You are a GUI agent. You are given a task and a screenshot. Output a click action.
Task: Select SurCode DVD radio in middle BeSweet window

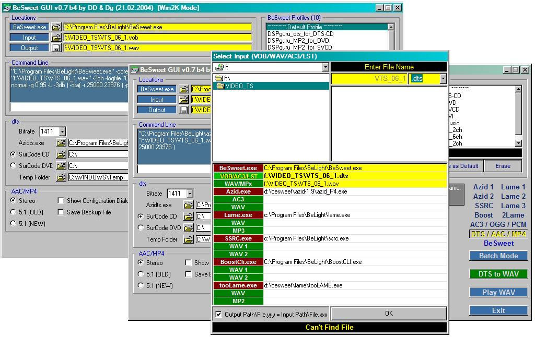click(141, 227)
